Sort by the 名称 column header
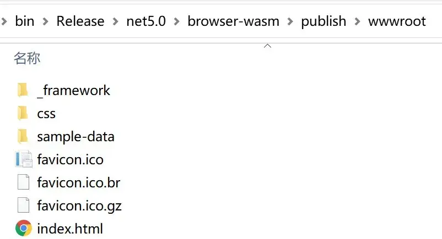The image size is (442, 239). tap(27, 58)
